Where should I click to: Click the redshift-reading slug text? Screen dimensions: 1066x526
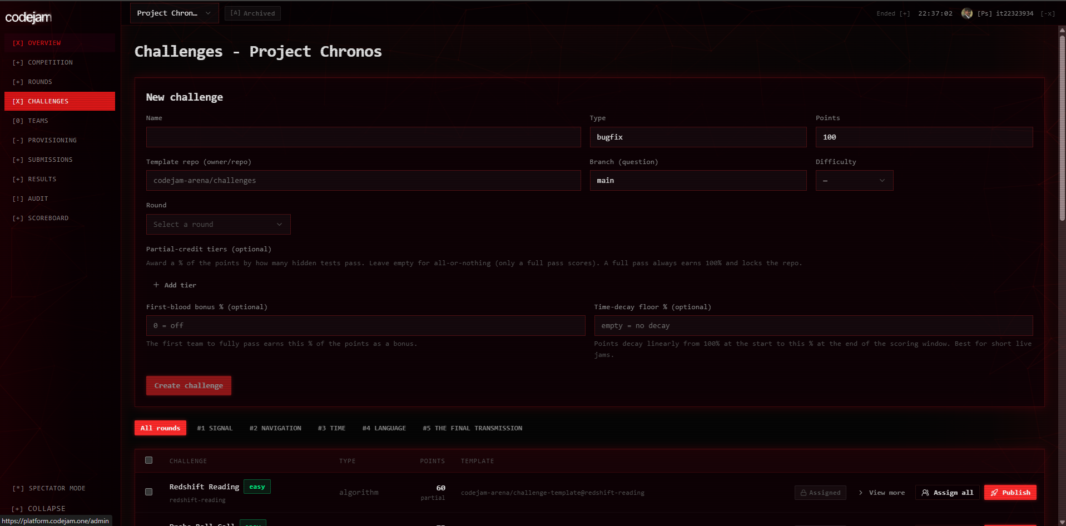point(197,500)
